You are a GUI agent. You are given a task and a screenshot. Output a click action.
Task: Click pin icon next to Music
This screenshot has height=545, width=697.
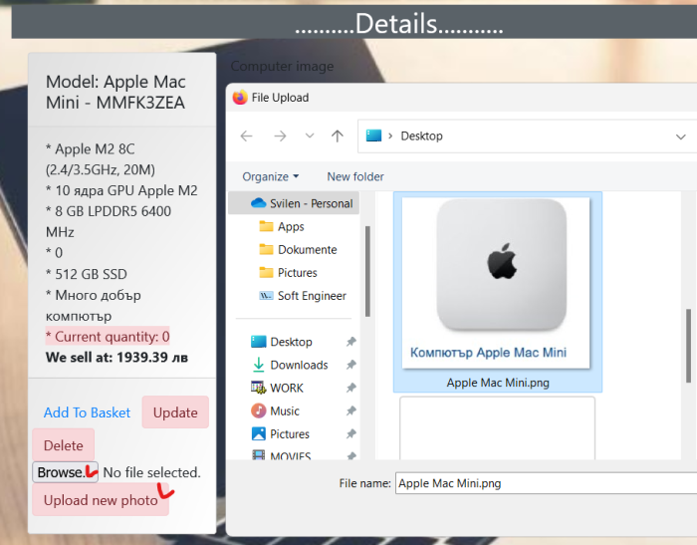point(351,411)
